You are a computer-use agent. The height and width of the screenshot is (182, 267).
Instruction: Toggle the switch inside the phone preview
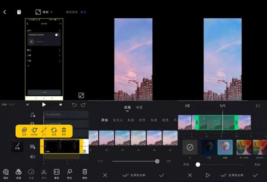[x=57, y=34]
